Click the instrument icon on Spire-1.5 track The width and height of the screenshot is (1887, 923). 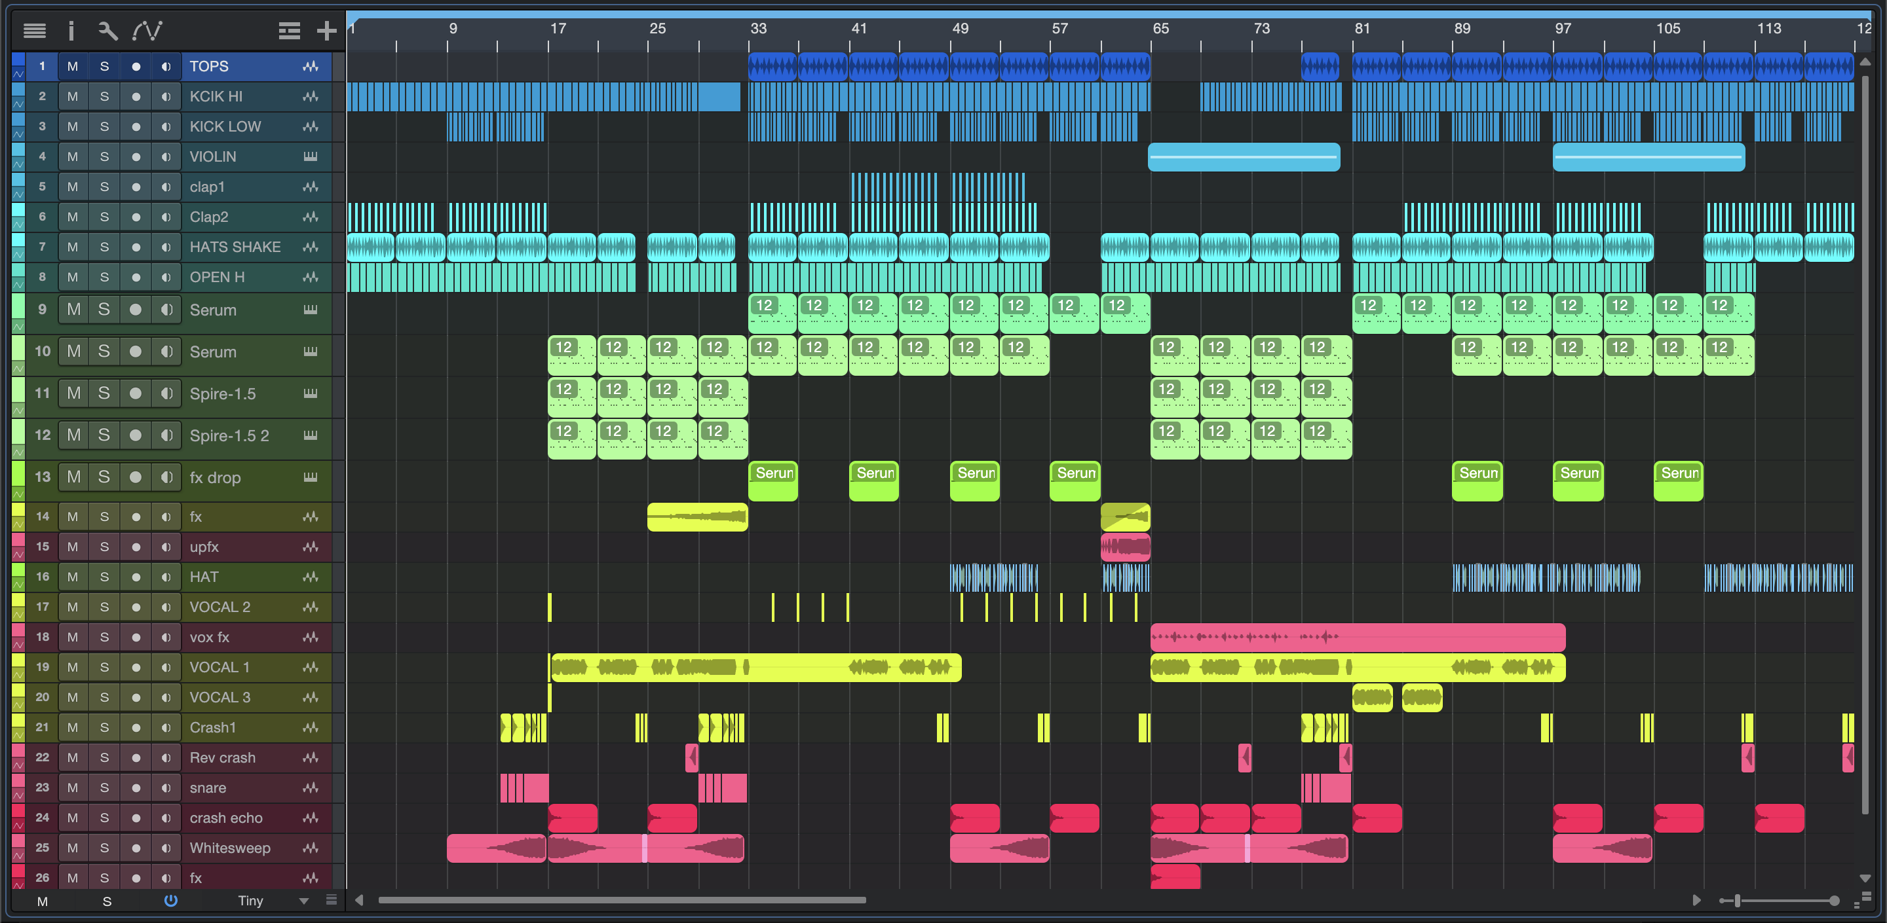(311, 394)
